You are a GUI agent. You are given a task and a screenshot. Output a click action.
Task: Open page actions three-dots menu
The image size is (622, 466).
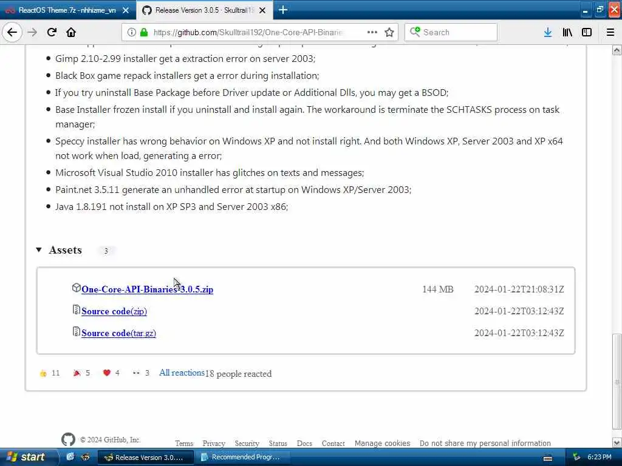[372, 32]
